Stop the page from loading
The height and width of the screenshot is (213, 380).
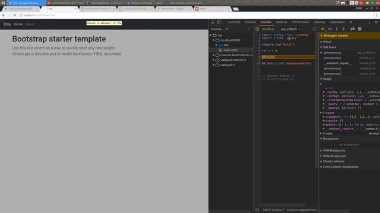(14, 15)
